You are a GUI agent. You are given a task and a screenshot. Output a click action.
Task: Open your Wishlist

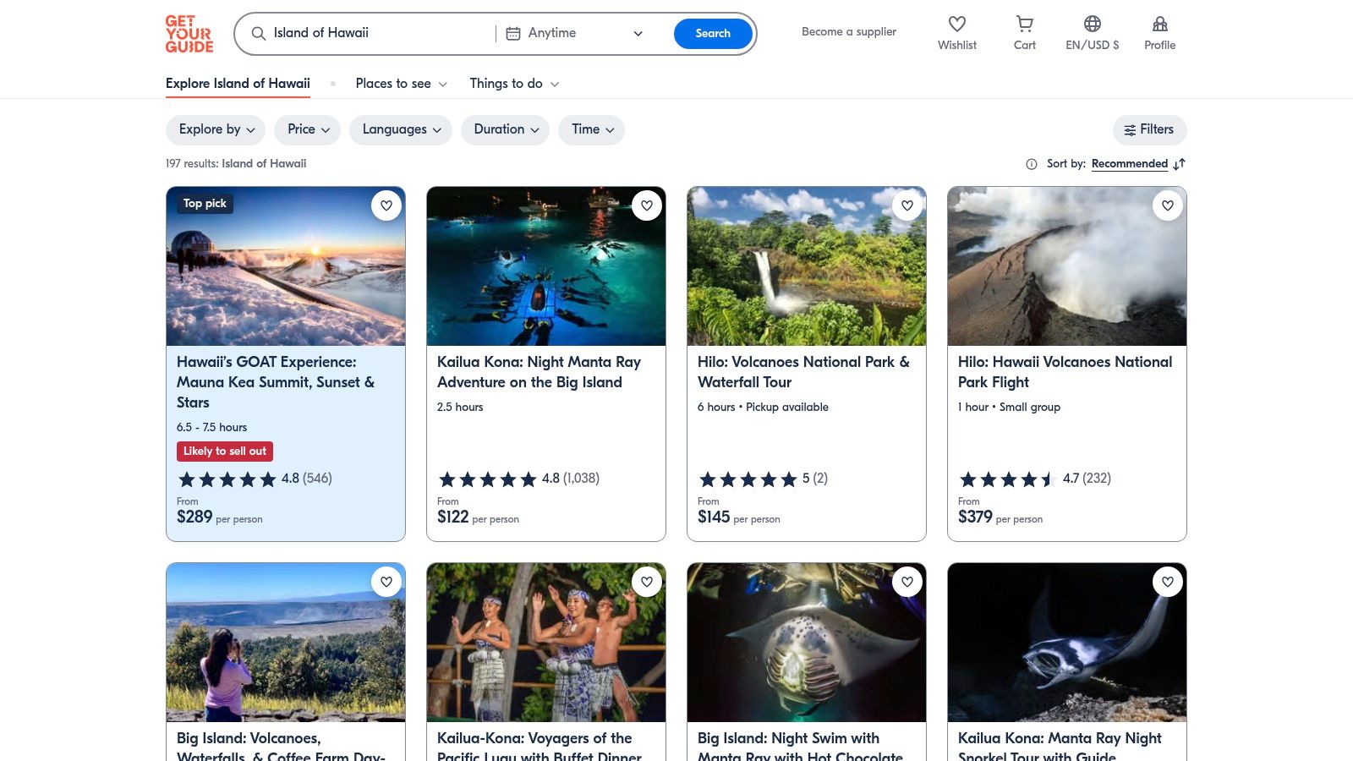point(956,32)
